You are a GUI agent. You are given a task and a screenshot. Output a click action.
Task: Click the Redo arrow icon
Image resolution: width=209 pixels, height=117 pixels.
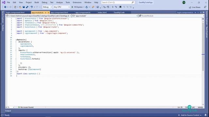click(37, 7)
